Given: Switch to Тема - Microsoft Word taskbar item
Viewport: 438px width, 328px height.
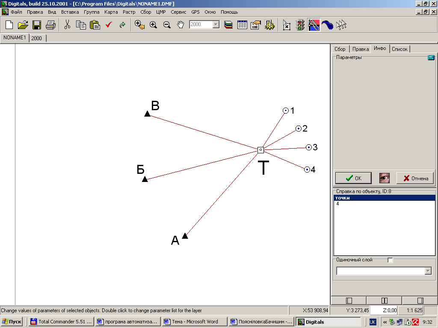Looking at the screenshot, I should 195,322.
